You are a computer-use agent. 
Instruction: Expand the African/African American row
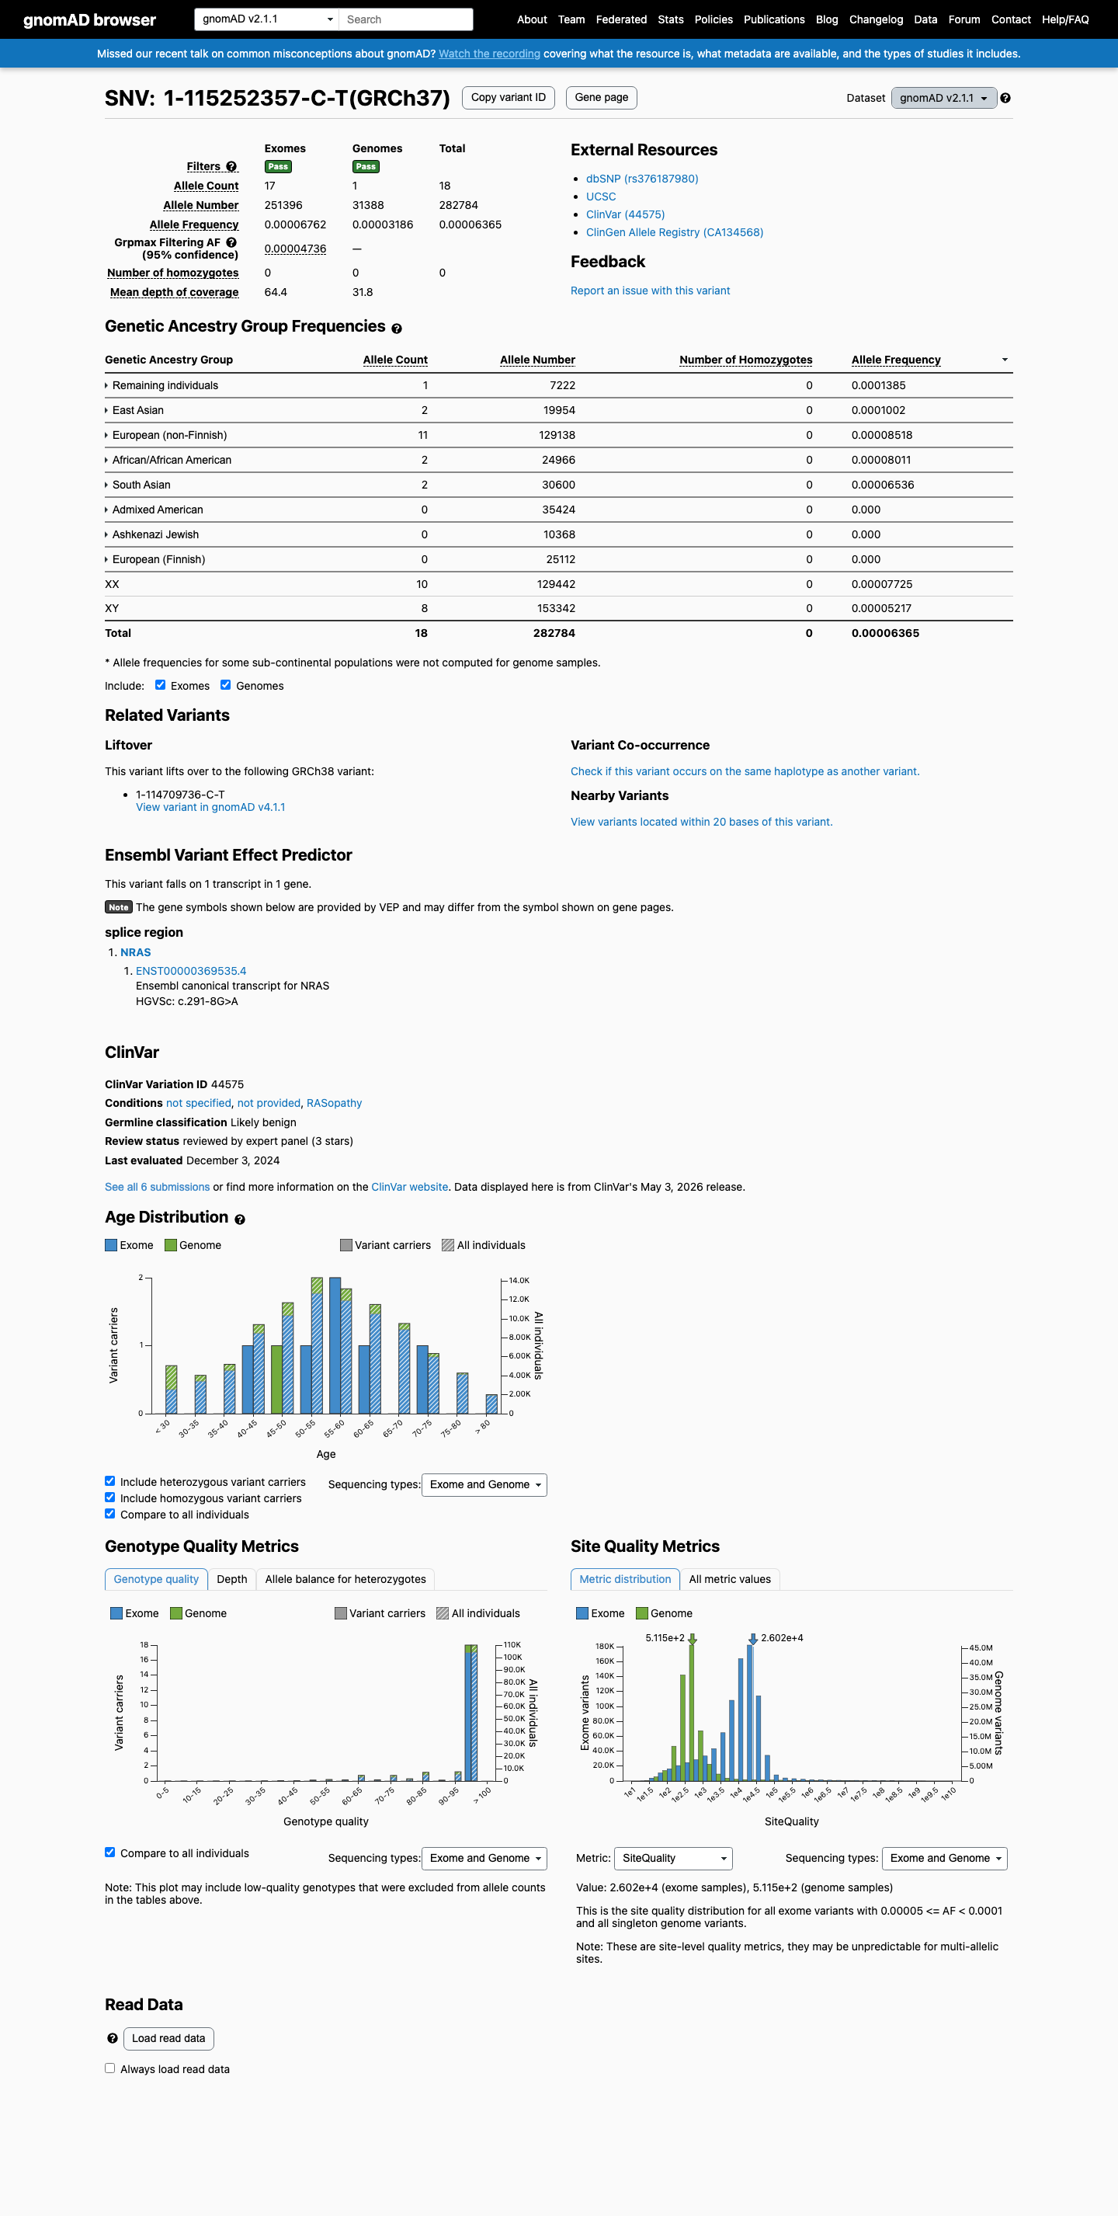click(168, 461)
